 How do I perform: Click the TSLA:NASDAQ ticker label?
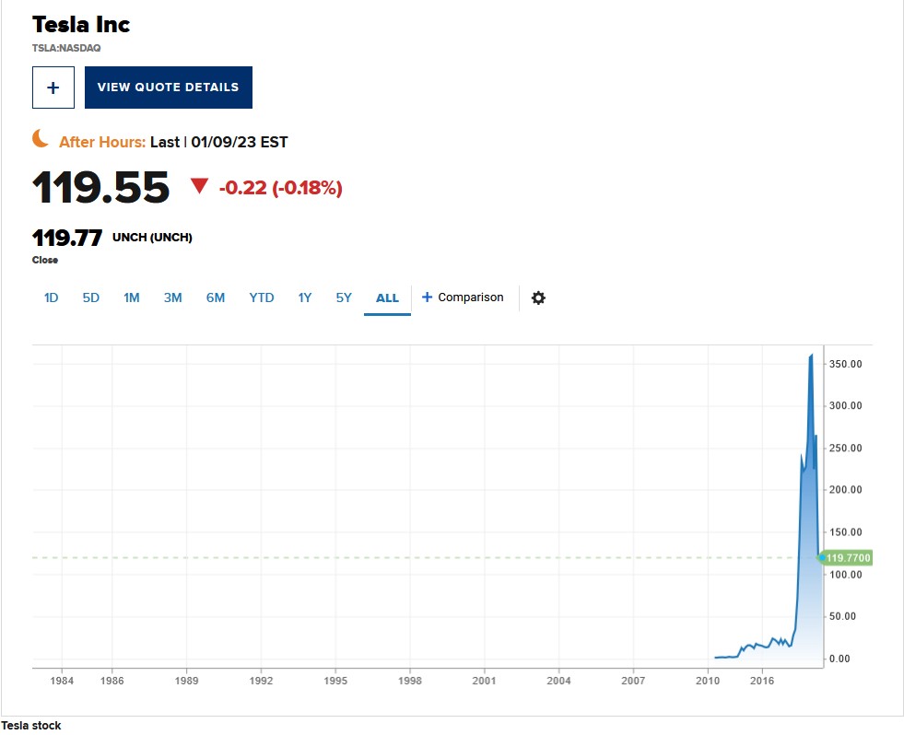(x=66, y=49)
